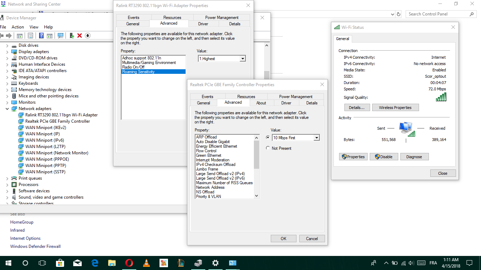Expand the Display adapters node

[7, 52]
